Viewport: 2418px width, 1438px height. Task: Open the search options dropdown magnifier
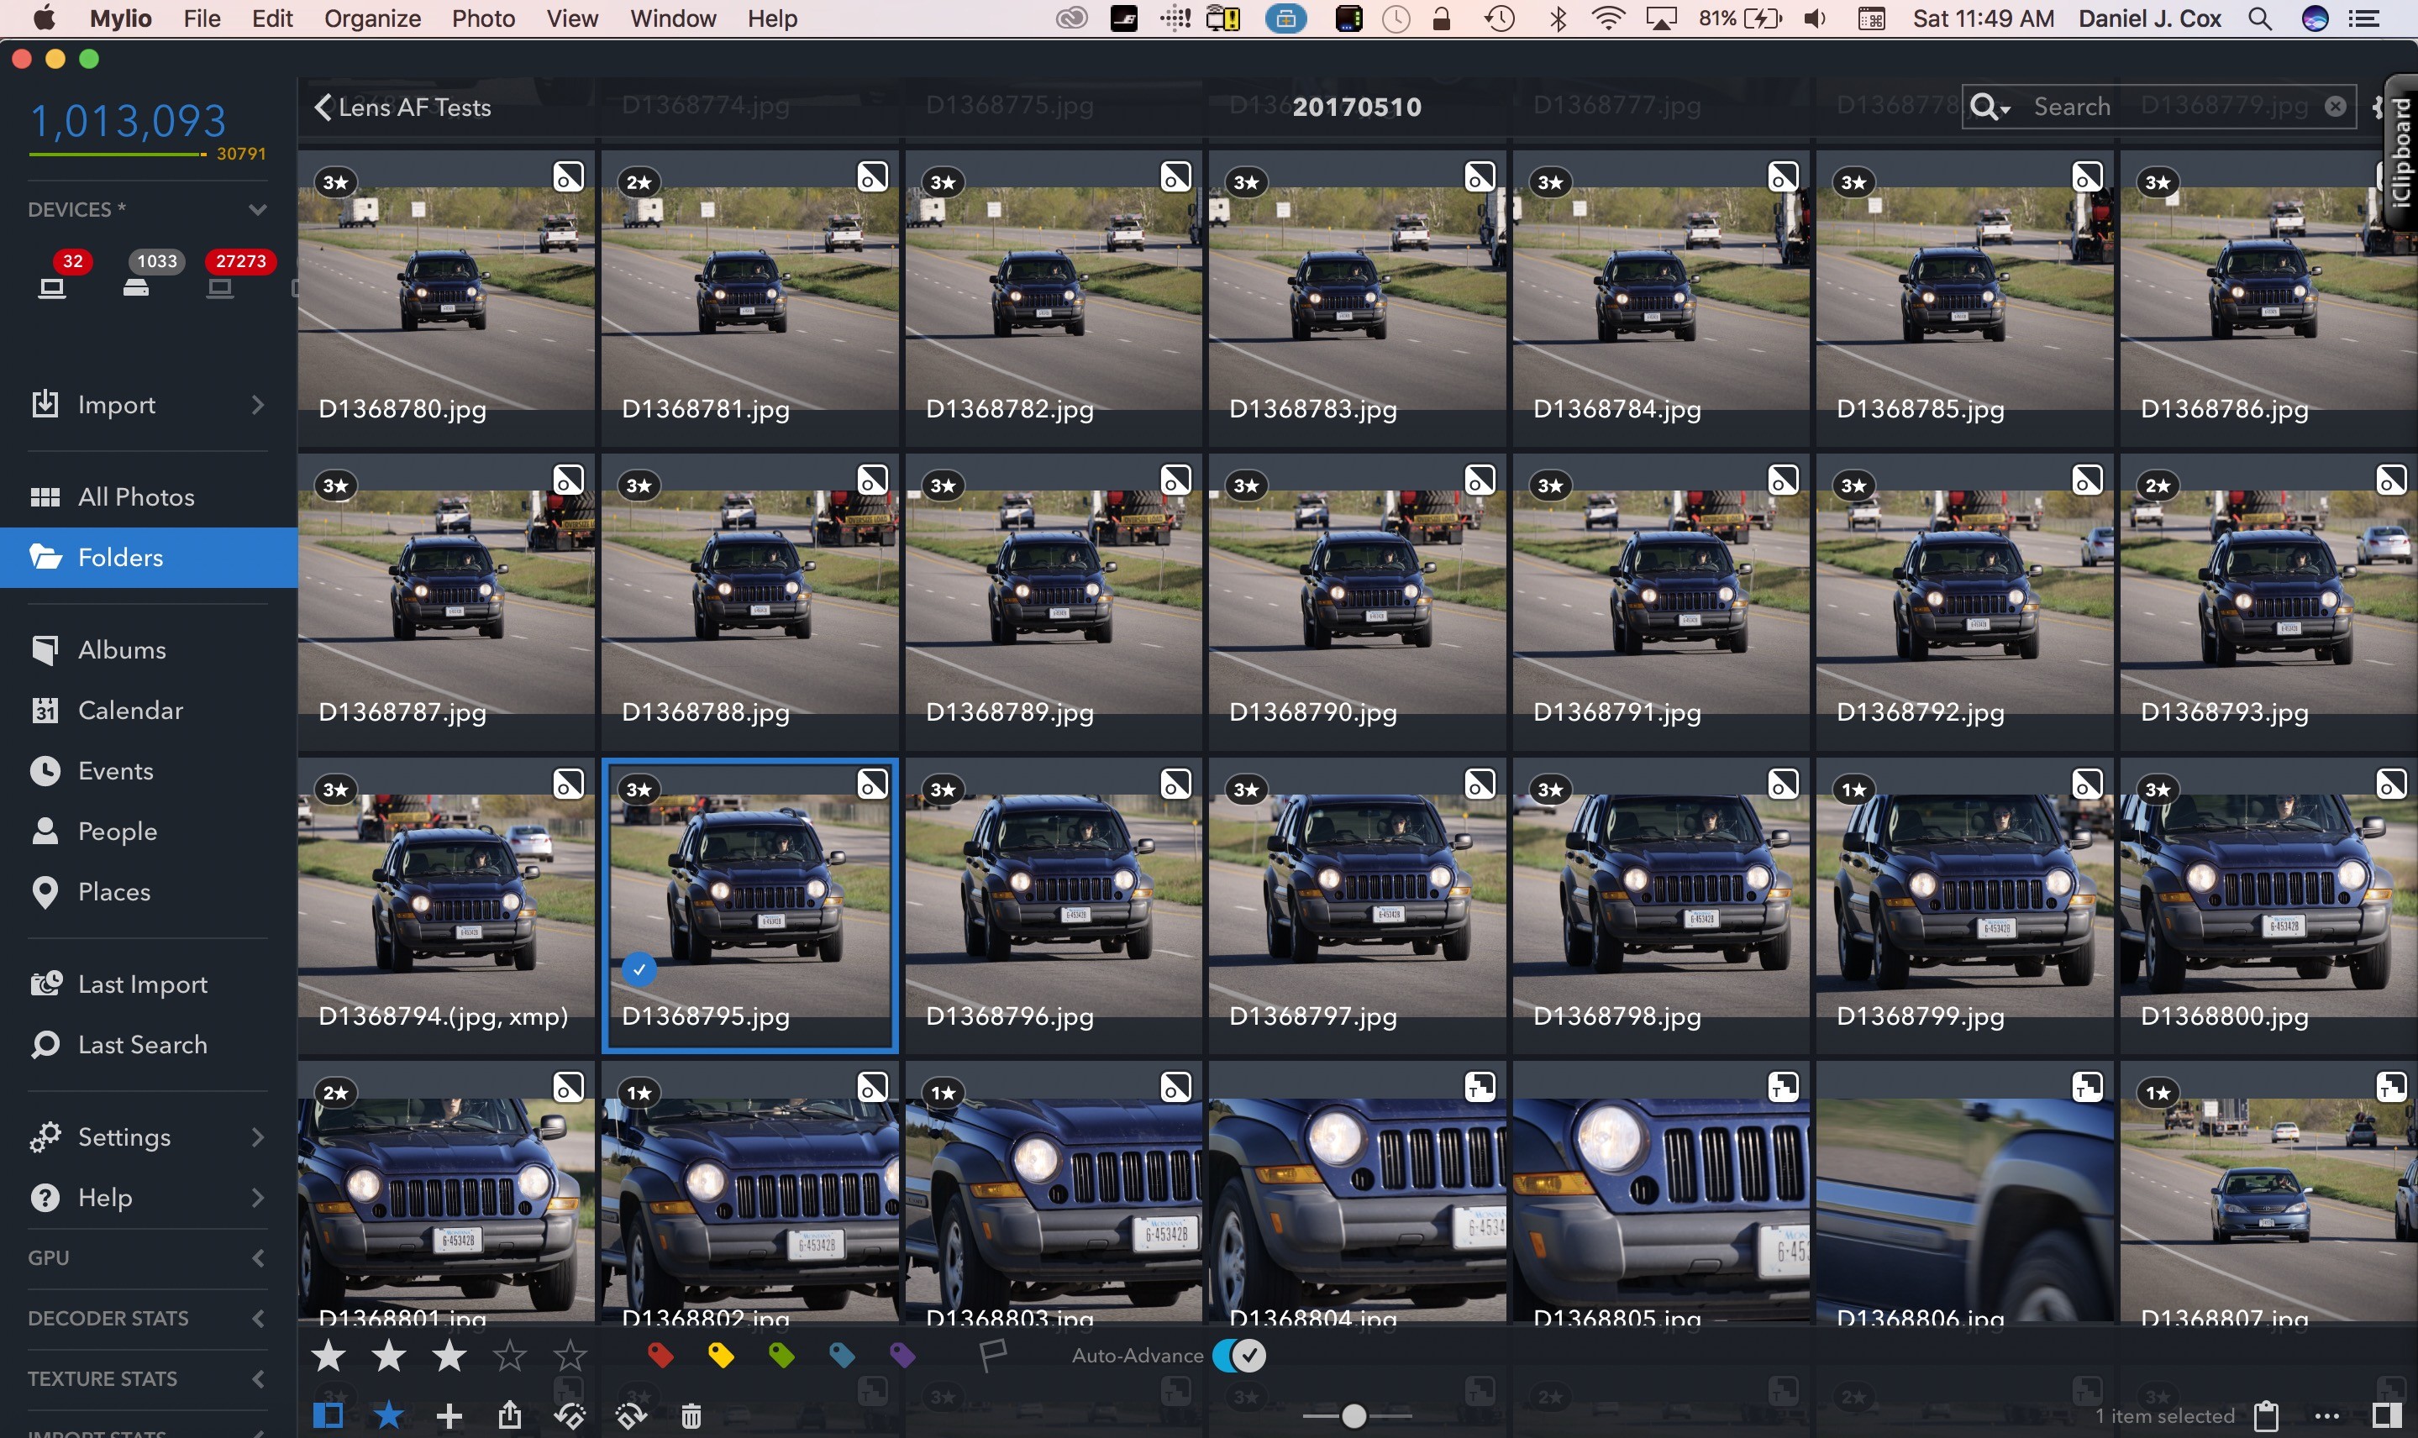point(1990,107)
